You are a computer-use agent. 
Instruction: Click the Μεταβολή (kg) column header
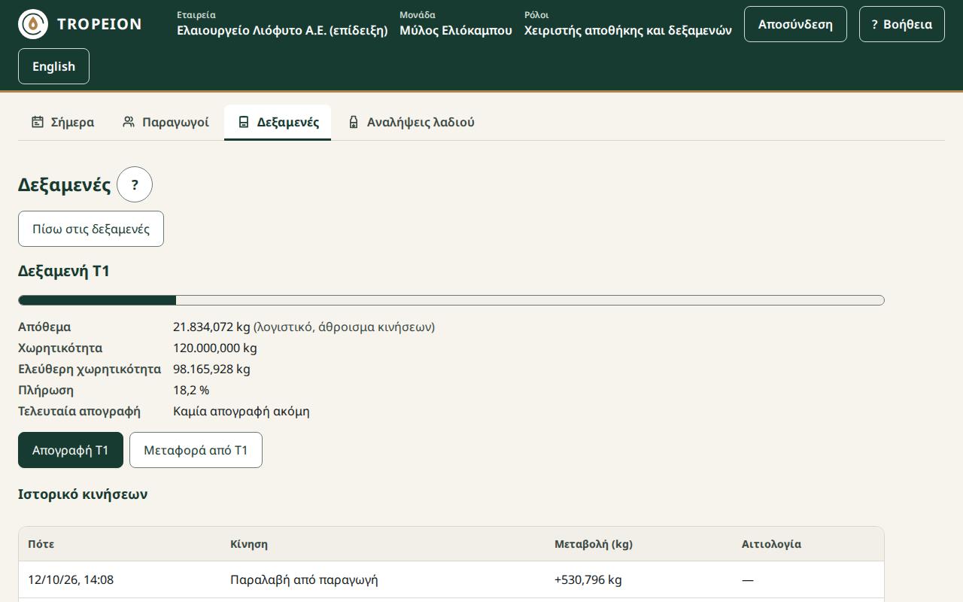point(594,544)
